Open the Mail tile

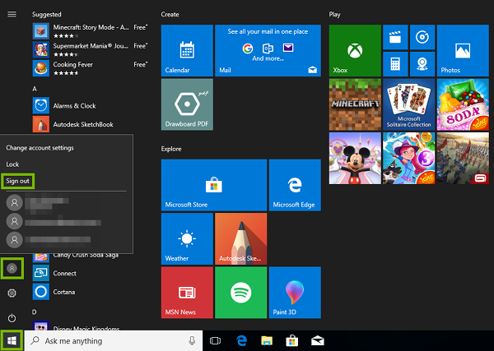coord(268,50)
